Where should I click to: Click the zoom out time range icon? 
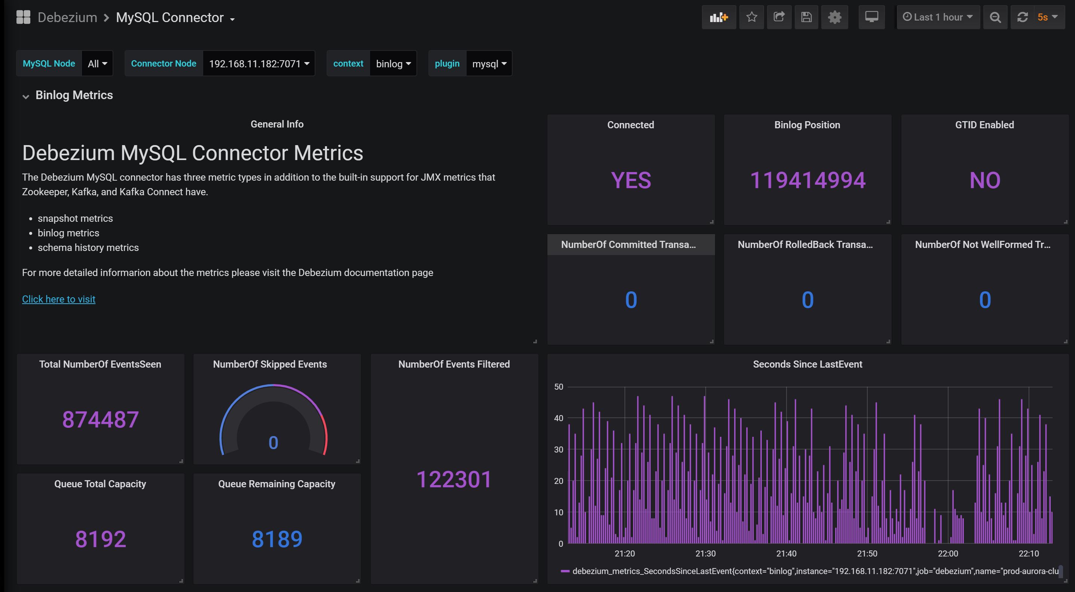click(x=995, y=17)
